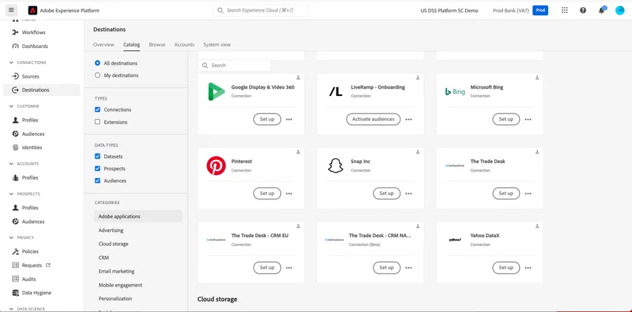Focus the Search Experience Cloud box
This screenshot has width=632, height=312.
pos(261,10)
